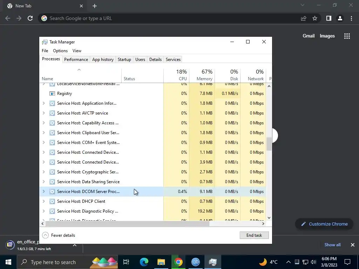Collapse Task Manager with Fewer details
The width and height of the screenshot is (359, 269).
[x=59, y=235]
